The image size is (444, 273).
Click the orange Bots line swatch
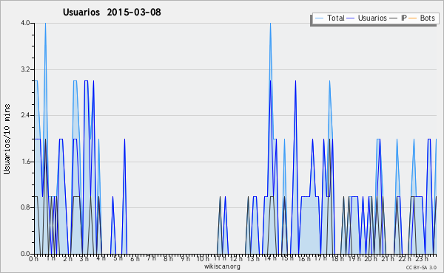[x=413, y=18]
